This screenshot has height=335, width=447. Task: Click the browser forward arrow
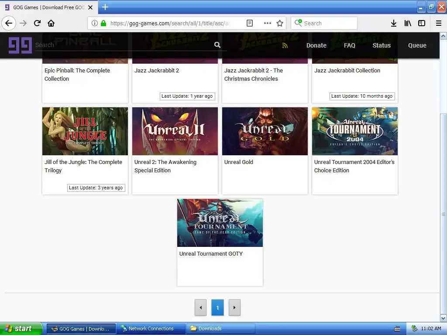[23, 23]
